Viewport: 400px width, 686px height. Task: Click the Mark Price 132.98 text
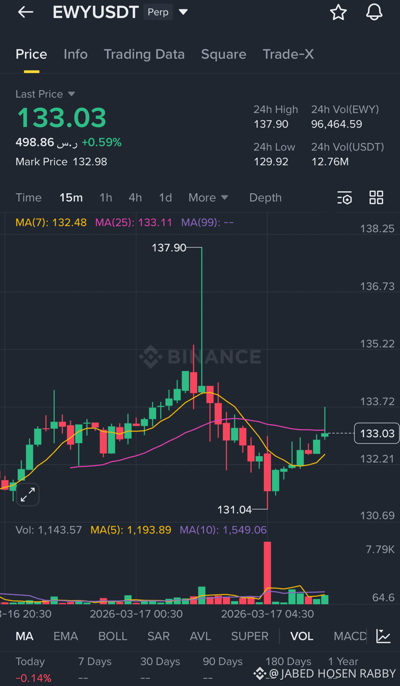click(61, 162)
